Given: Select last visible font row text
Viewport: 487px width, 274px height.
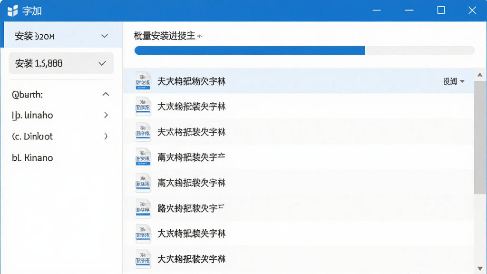Looking at the screenshot, I should [191, 259].
